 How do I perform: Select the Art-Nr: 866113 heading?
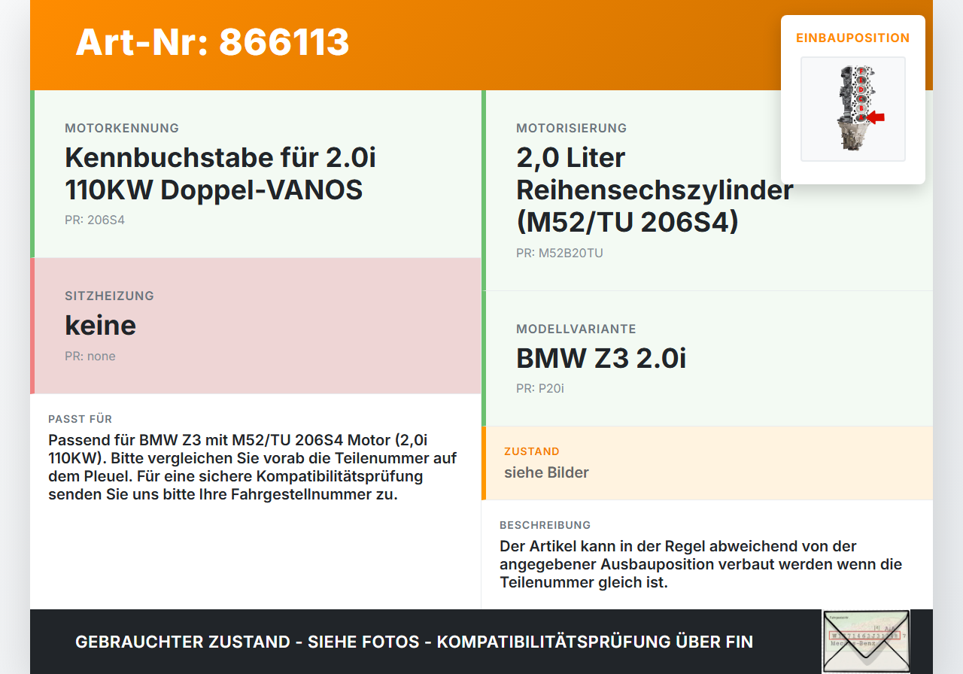[x=213, y=42]
